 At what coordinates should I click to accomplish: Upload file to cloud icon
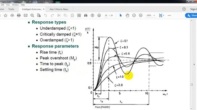coord(12,16)
